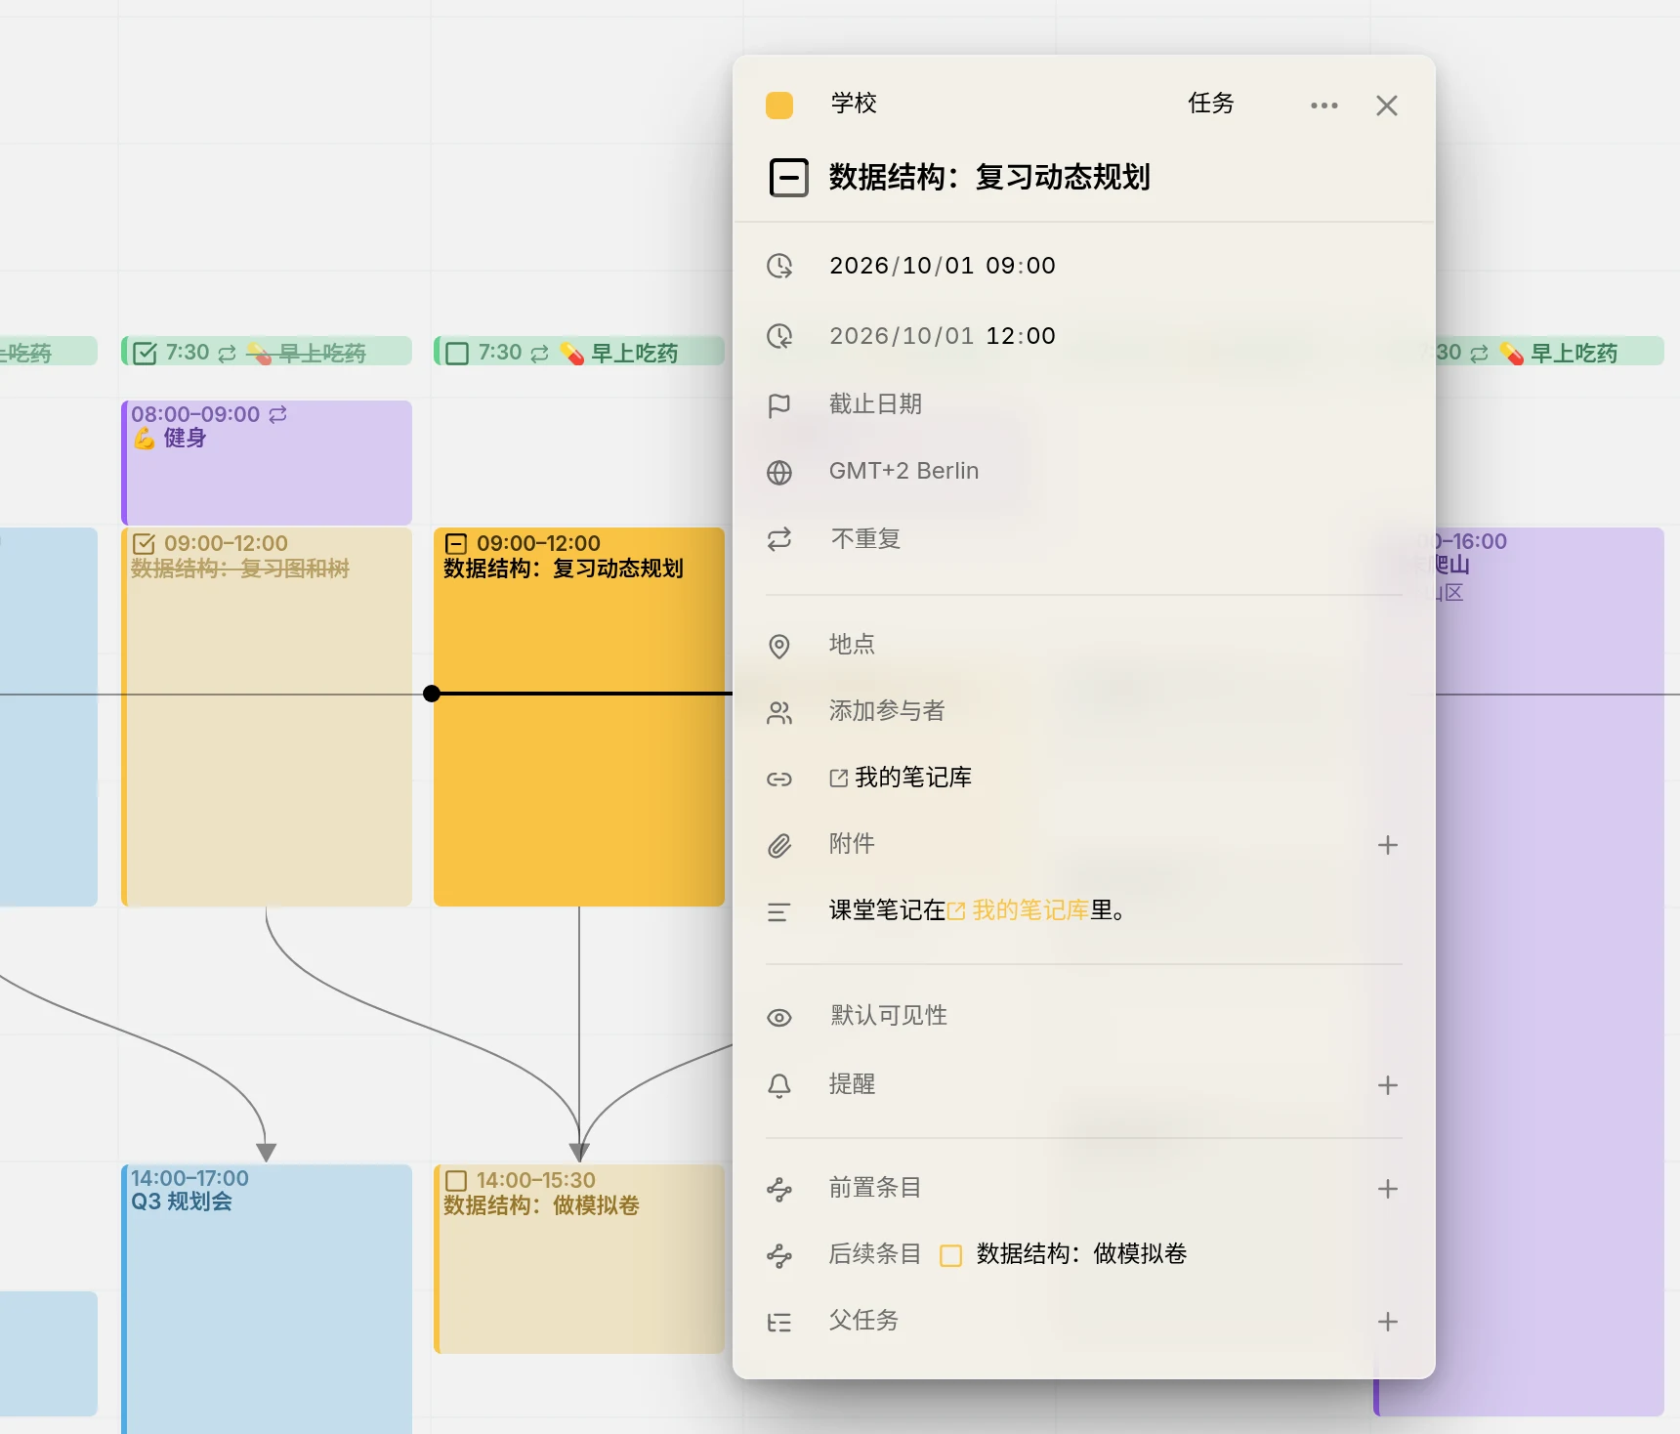Screen dimensions: 1680x1434
Task: Click the repeat arrows icon in the popup
Action: [779, 539]
